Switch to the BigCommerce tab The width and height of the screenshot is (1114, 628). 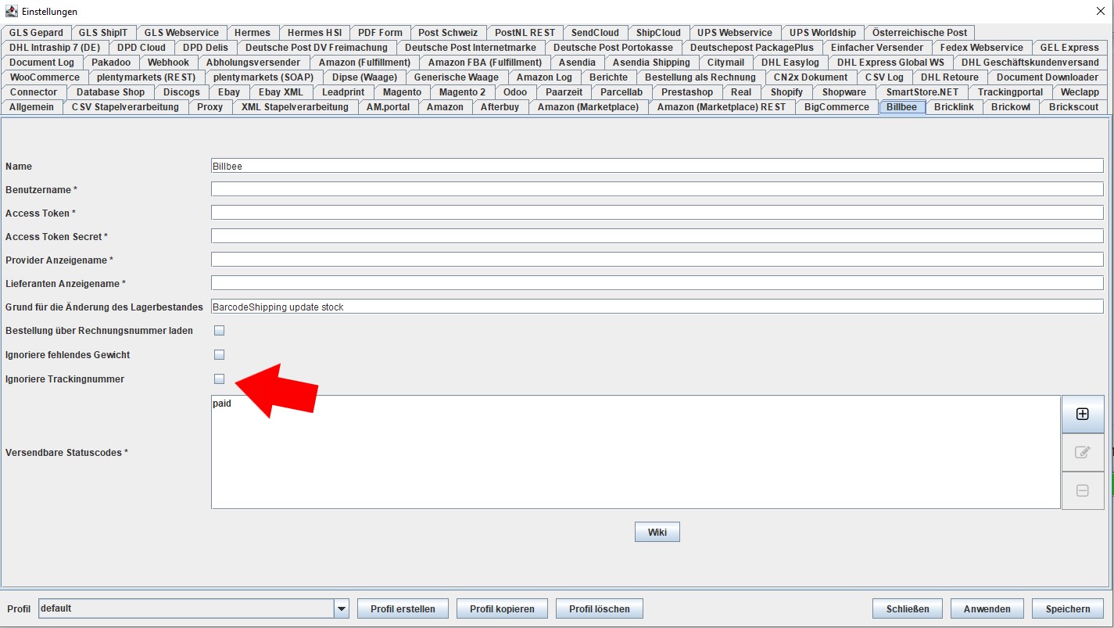coord(836,107)
